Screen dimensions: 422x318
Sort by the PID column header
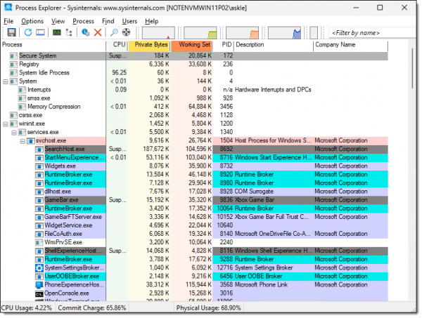point(224,45)
